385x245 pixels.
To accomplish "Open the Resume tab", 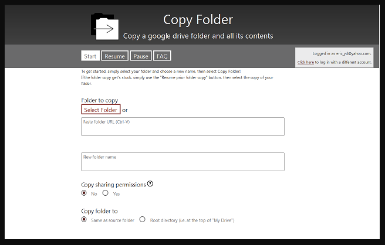I will pos(114,56).
